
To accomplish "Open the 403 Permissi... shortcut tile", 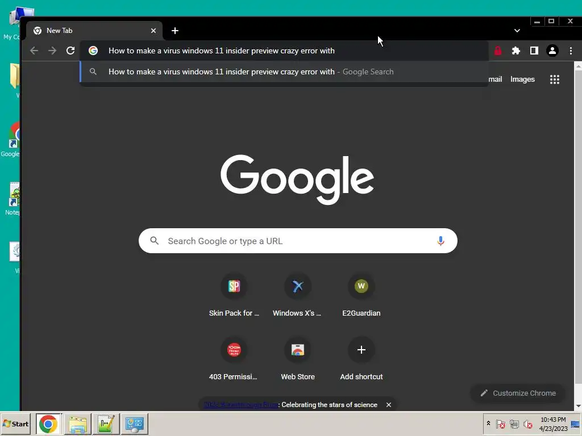I will 234,359.
